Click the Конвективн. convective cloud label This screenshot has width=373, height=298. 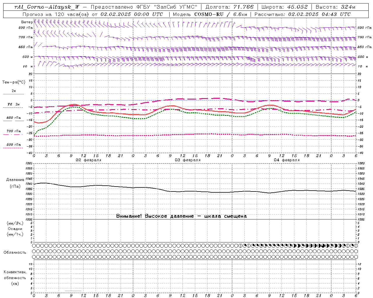coord(15,272)
